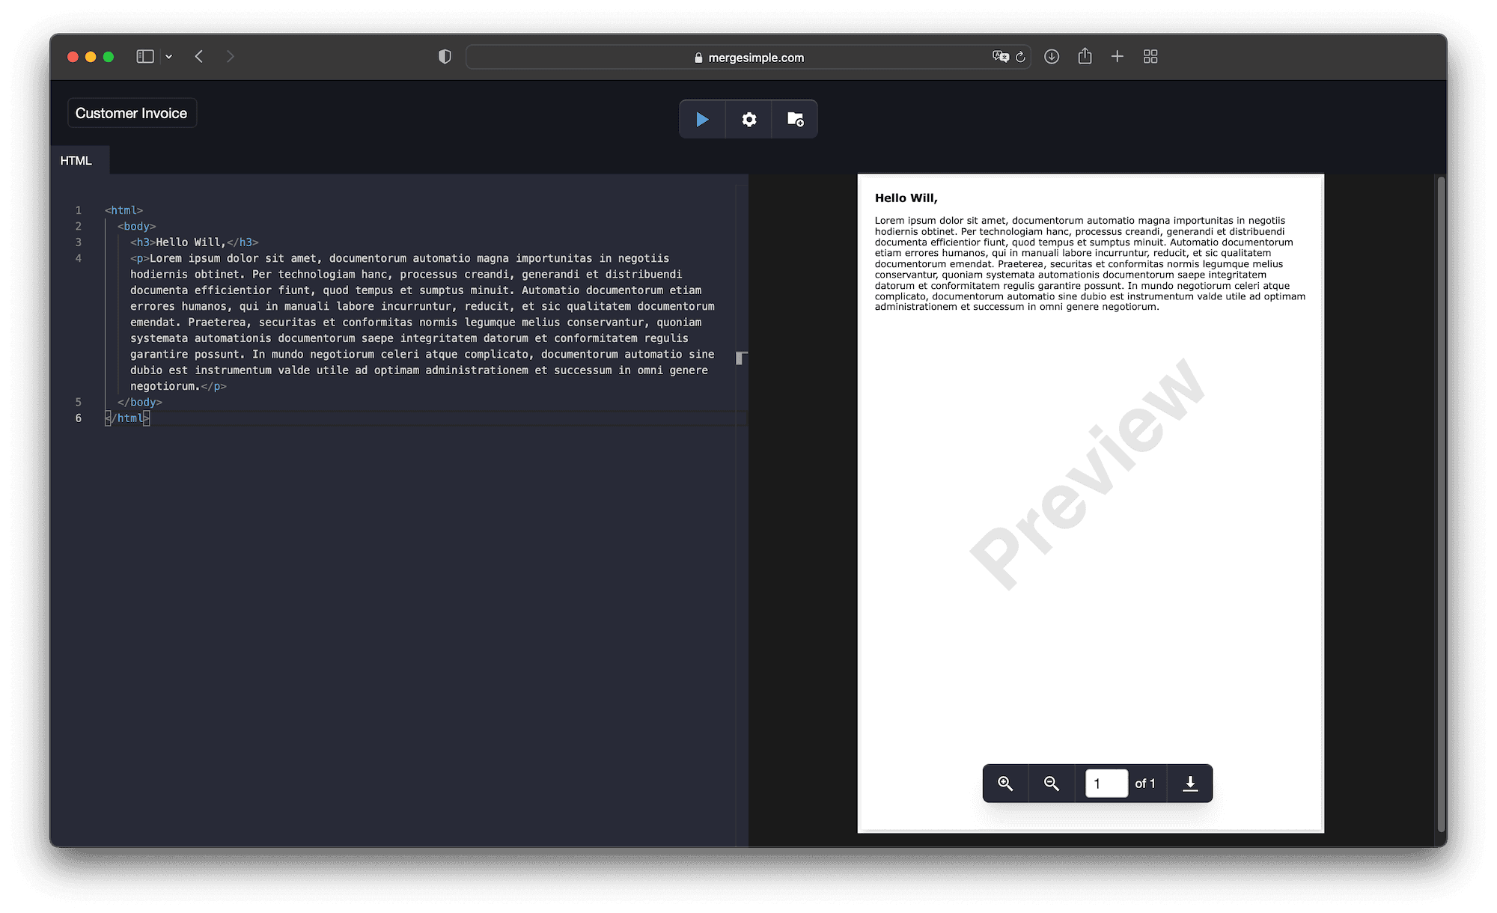Expand the browser tab grid view
Screen dimensions: 1497x913
click(1152, 58)
